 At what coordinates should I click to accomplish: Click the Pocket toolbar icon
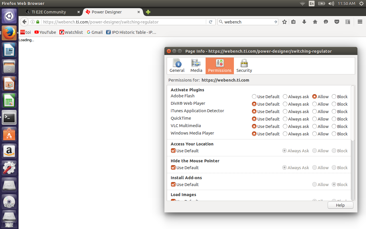[x=337, y=22]
